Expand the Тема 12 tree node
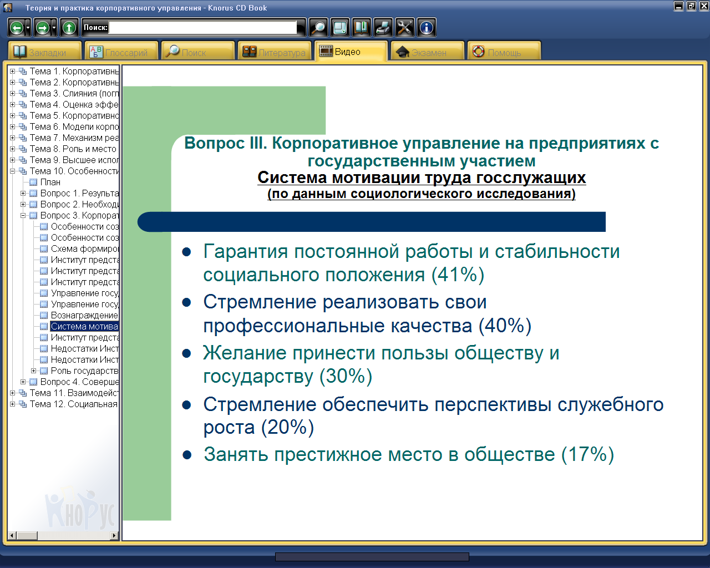 [x=12, y=404]
